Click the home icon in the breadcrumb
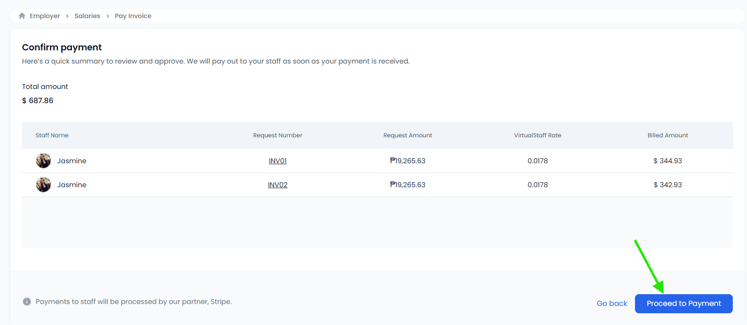 [22, 16]
